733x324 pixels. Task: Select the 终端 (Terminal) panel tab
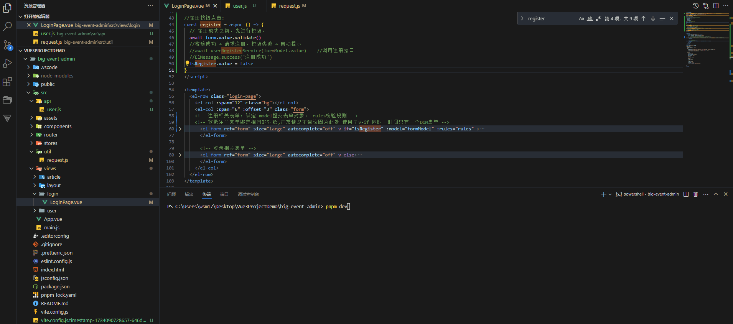[207, 194]
